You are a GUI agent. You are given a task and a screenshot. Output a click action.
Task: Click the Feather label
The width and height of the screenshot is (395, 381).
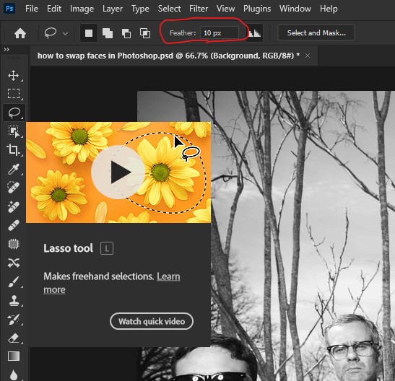pos(183,33)
